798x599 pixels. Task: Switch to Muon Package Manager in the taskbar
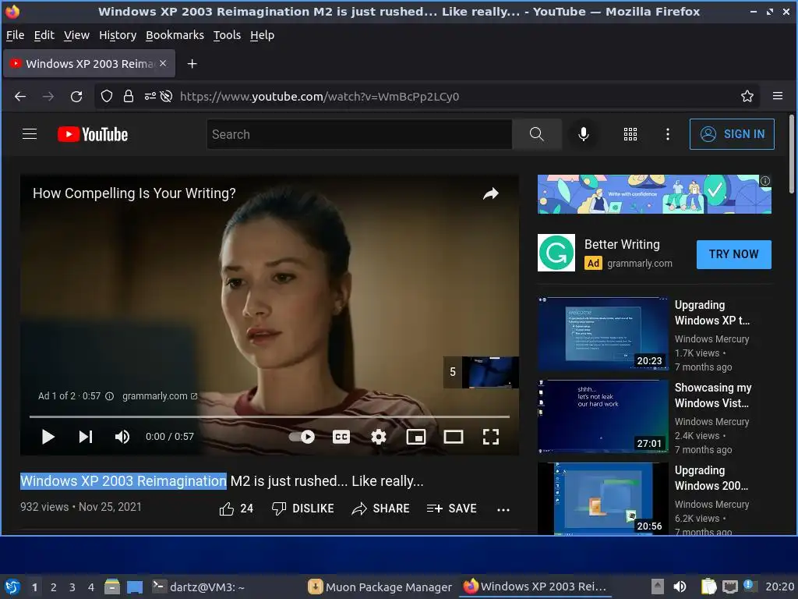point(380,587)
